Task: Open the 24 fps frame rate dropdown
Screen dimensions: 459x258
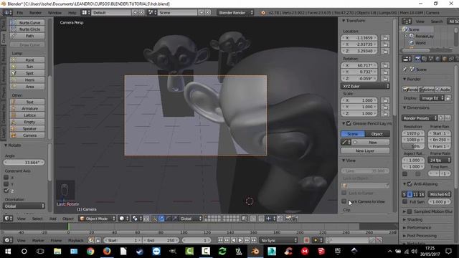Action: (439, 160)
